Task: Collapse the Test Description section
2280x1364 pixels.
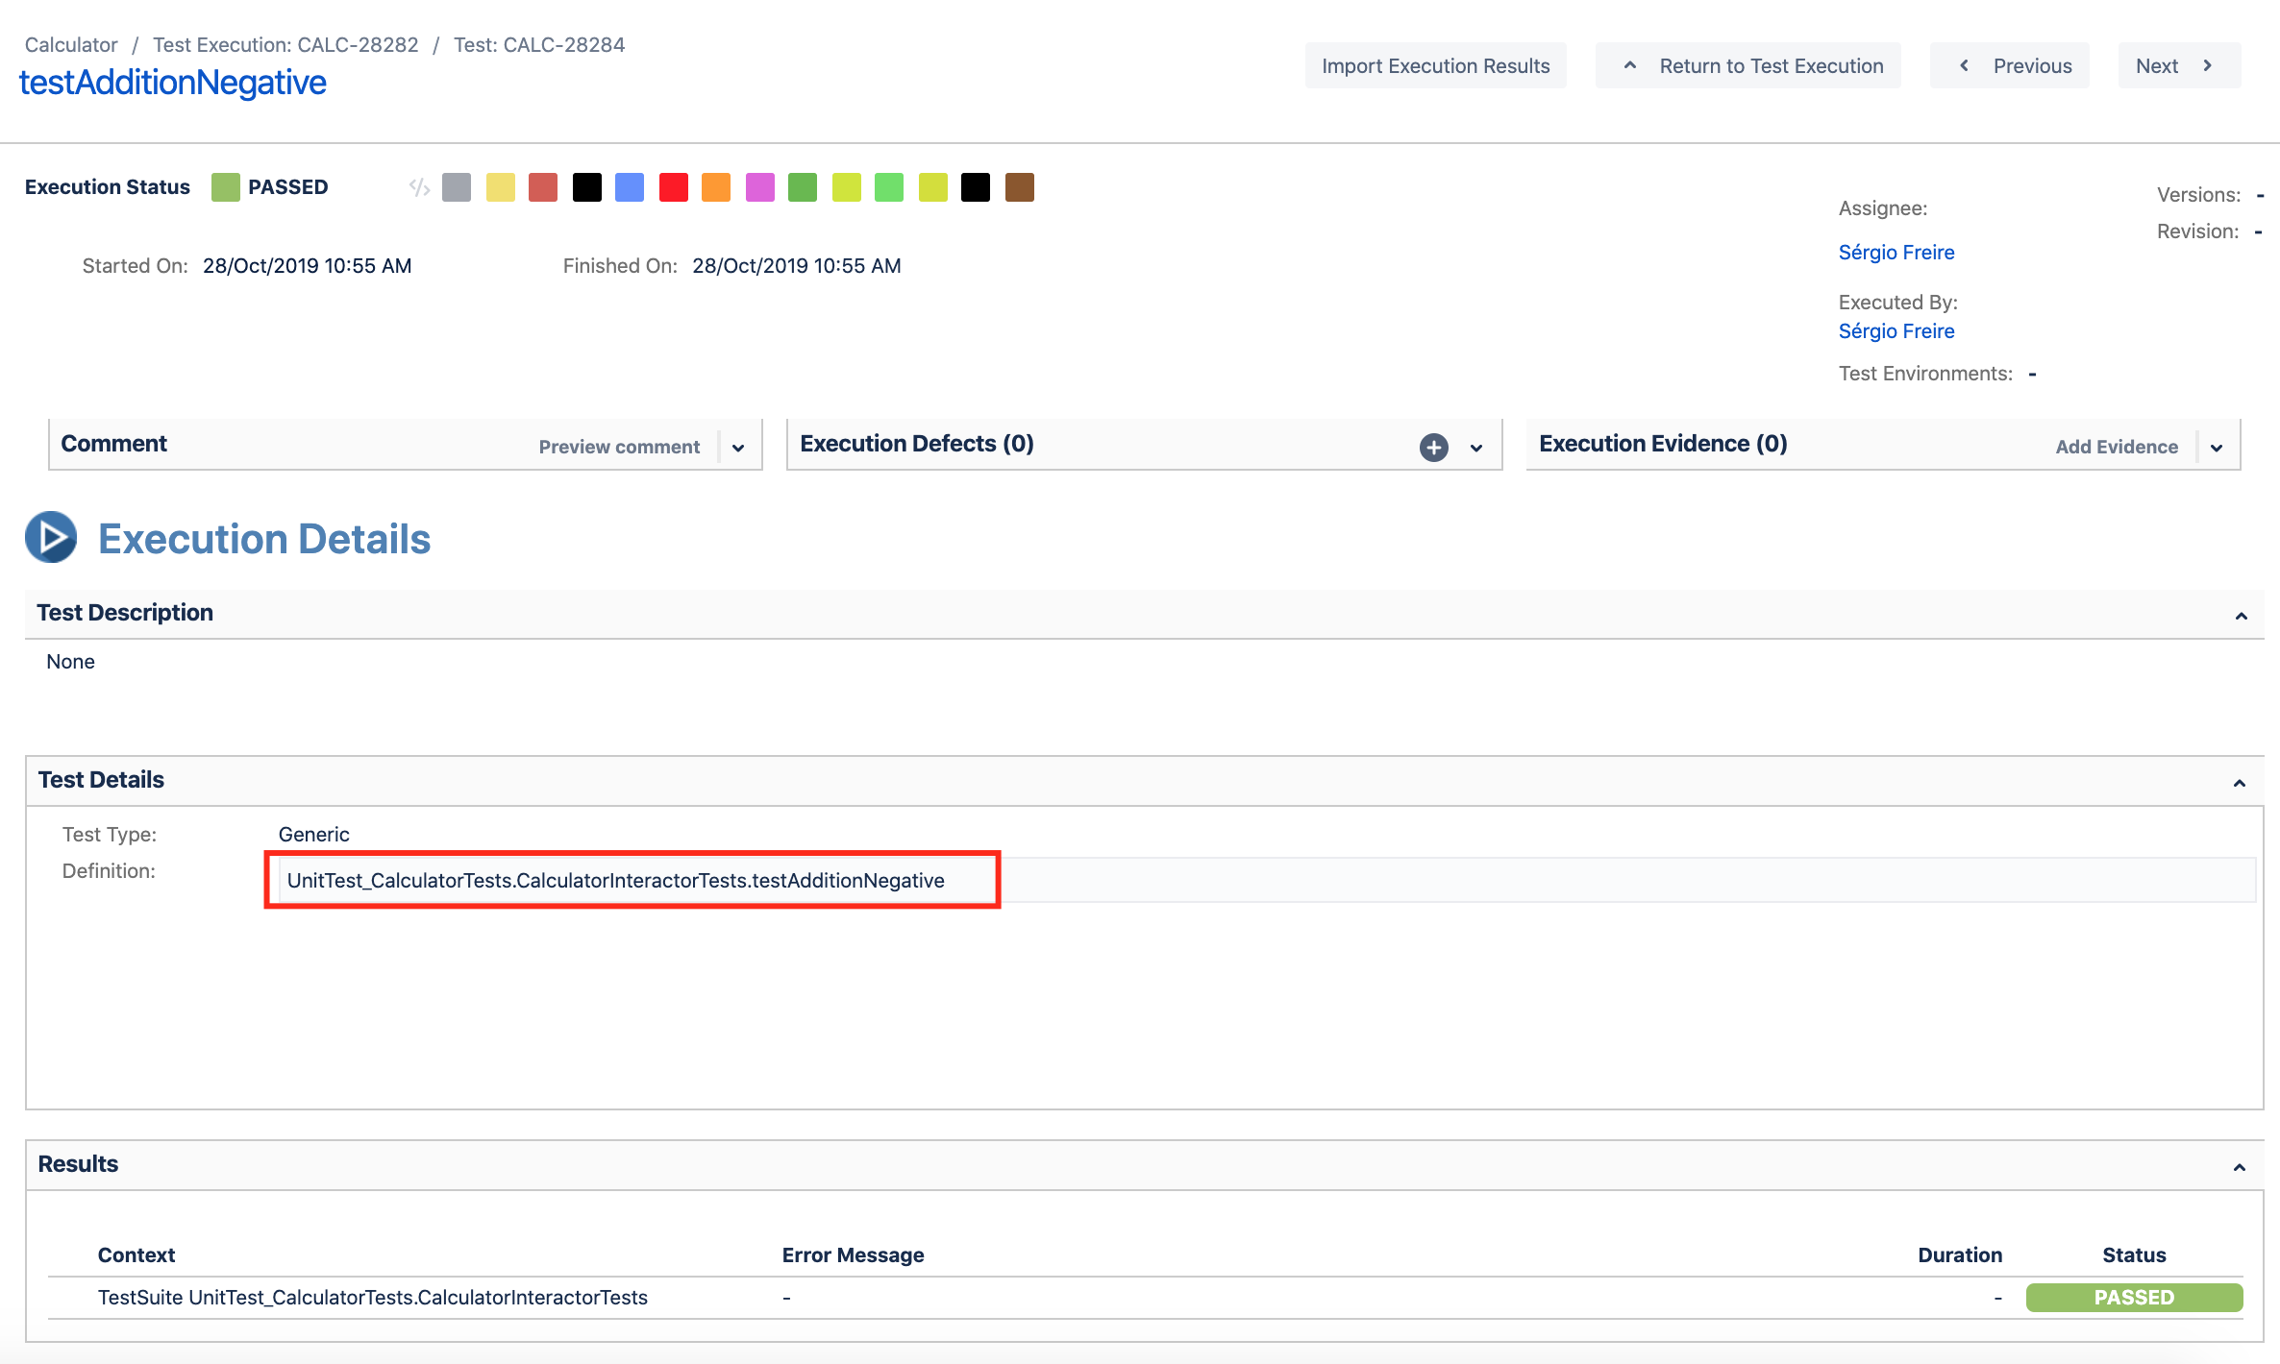Action: tap(2241, 616)
